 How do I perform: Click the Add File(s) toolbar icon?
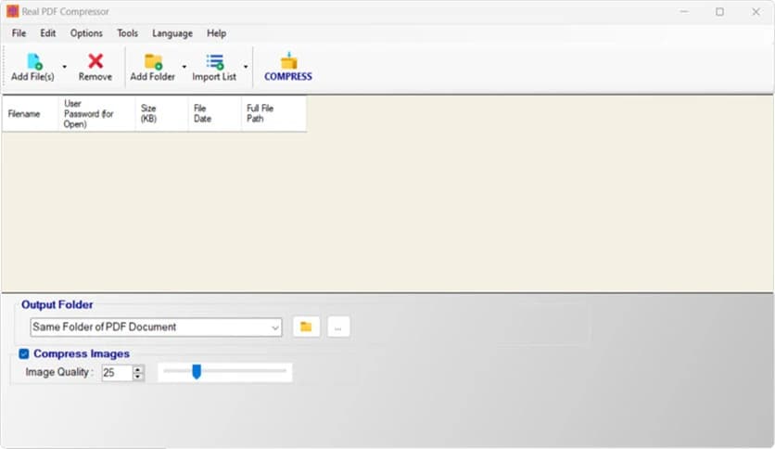click(32, 67)
